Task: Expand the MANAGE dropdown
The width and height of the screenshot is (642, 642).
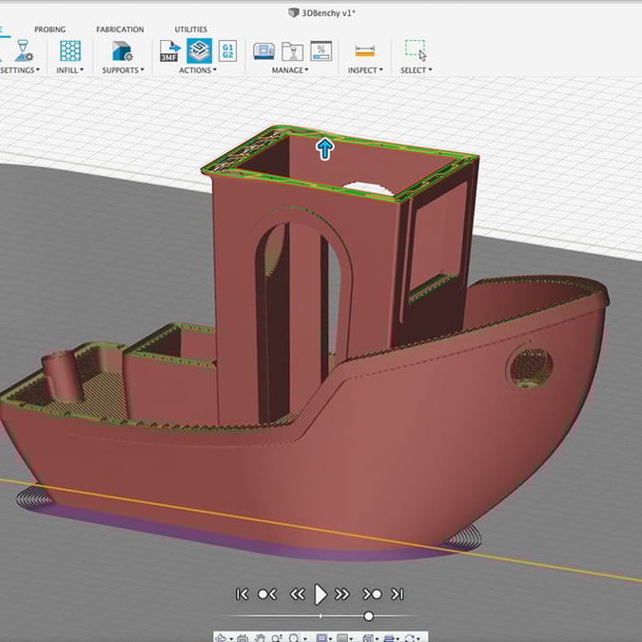Action: coord(290,70)
